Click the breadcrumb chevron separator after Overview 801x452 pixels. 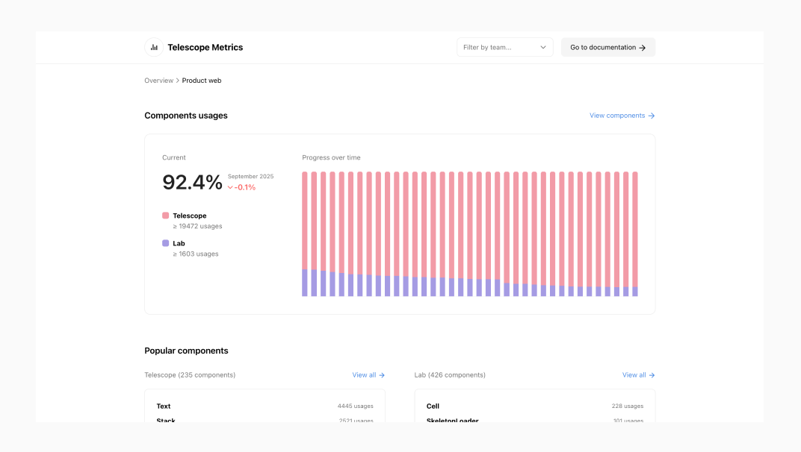(178, 81)
